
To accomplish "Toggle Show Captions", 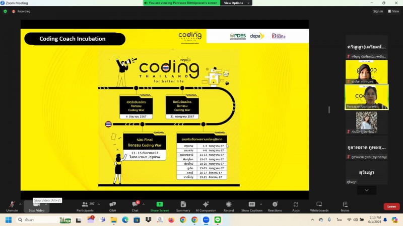I will 252,206.
